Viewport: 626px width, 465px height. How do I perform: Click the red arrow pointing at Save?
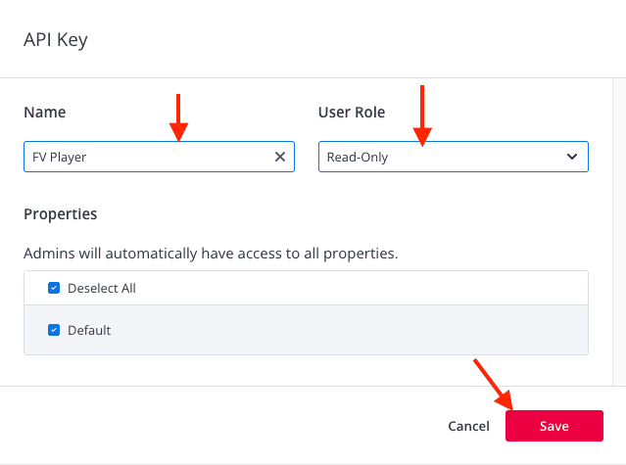pos(493,385)
